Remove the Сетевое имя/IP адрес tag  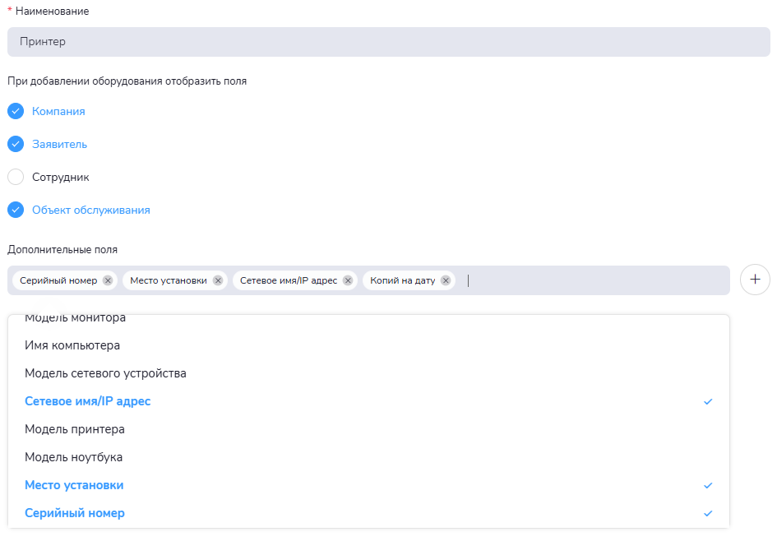pos(348,280)
